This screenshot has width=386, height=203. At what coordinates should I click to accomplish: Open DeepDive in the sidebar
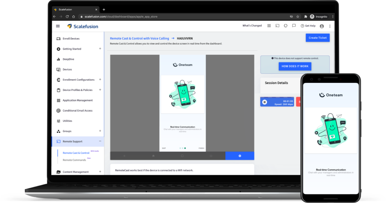point(68,59)
